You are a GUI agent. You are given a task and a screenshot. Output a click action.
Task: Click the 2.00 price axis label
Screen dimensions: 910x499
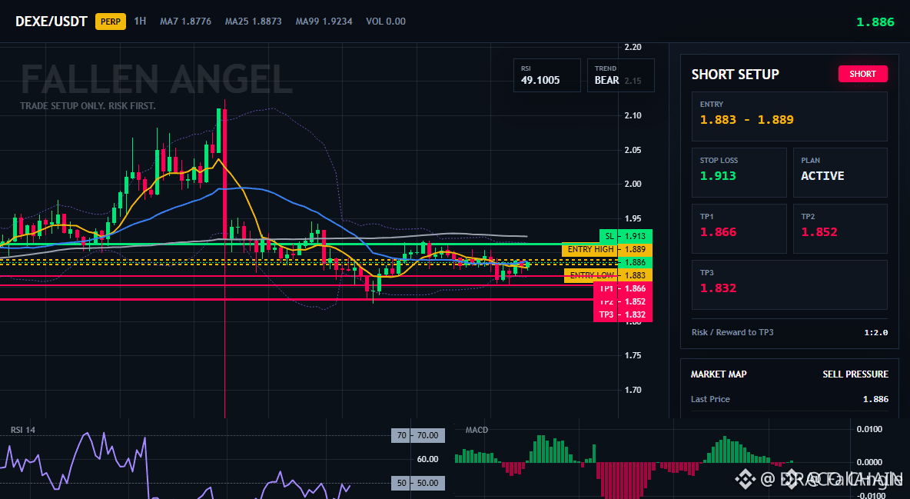click(x=633, y=185)
